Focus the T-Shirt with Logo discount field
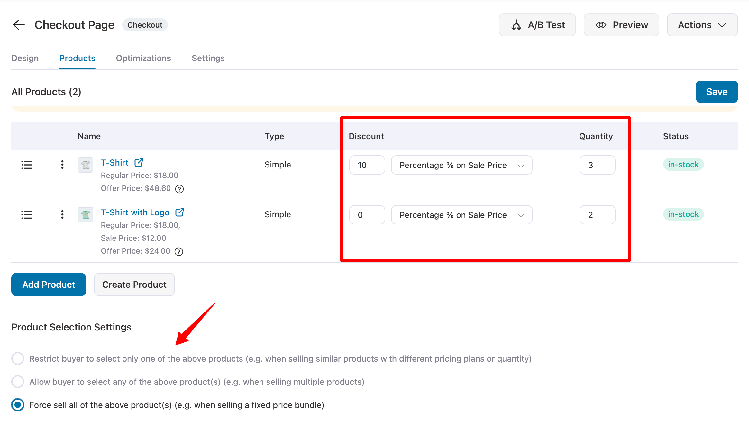749x425 pixels. click(367, 215)
